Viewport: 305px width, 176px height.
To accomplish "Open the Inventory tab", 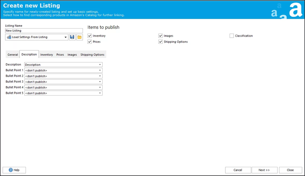I will point(47,55).
